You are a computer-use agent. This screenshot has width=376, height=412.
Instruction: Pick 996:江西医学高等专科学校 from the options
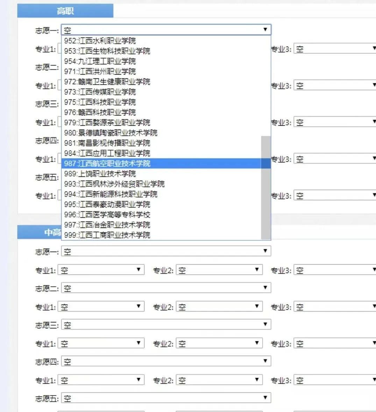(x=106, y=215)
